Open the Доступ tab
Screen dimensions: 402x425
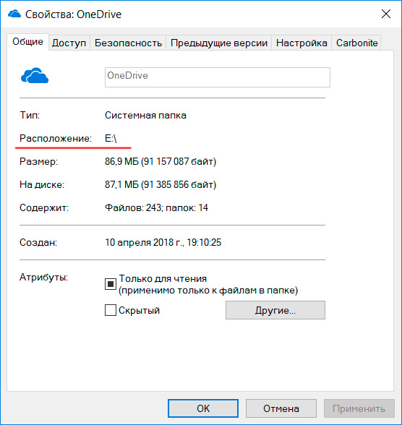(69, 43)
